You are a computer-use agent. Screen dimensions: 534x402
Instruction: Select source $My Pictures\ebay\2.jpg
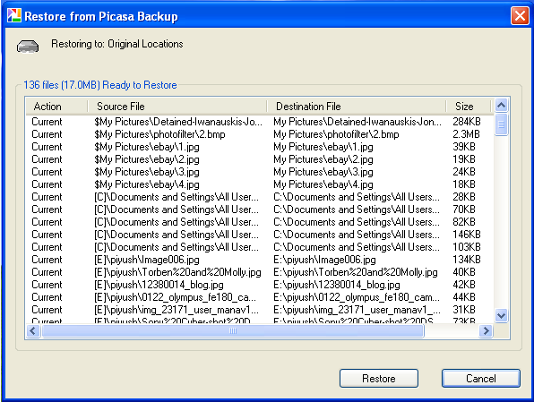[147, 159]
